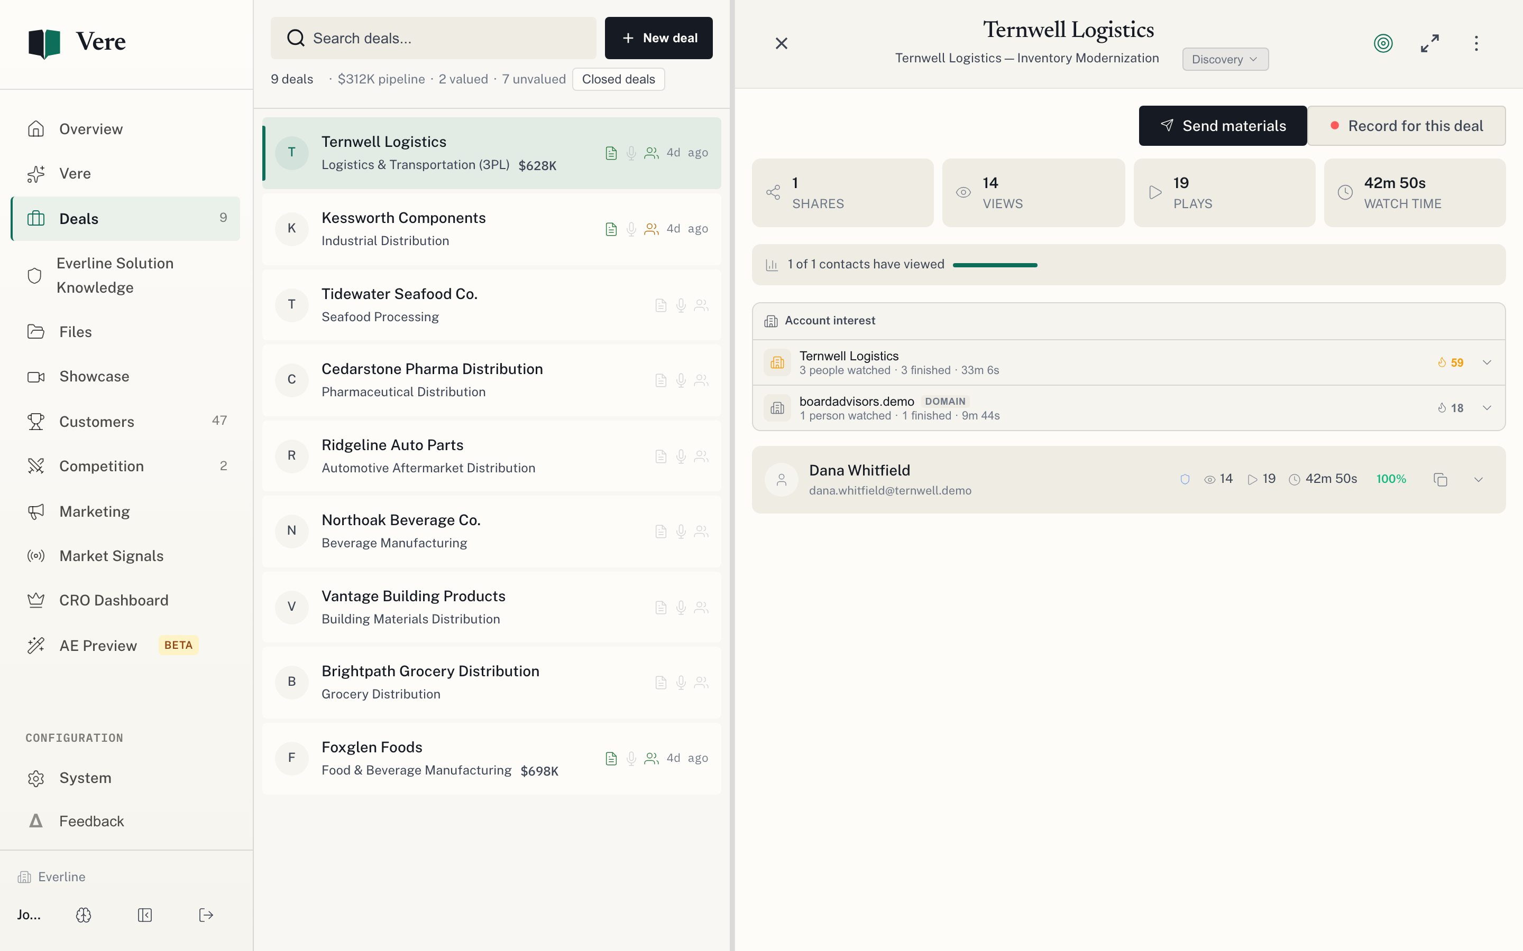Viewport: 1523px width, 951px height.
Task: Start Record for this deal
Action: 1406,126
